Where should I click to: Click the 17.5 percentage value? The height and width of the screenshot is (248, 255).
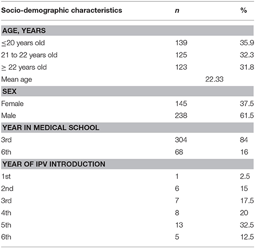[247, 201]
